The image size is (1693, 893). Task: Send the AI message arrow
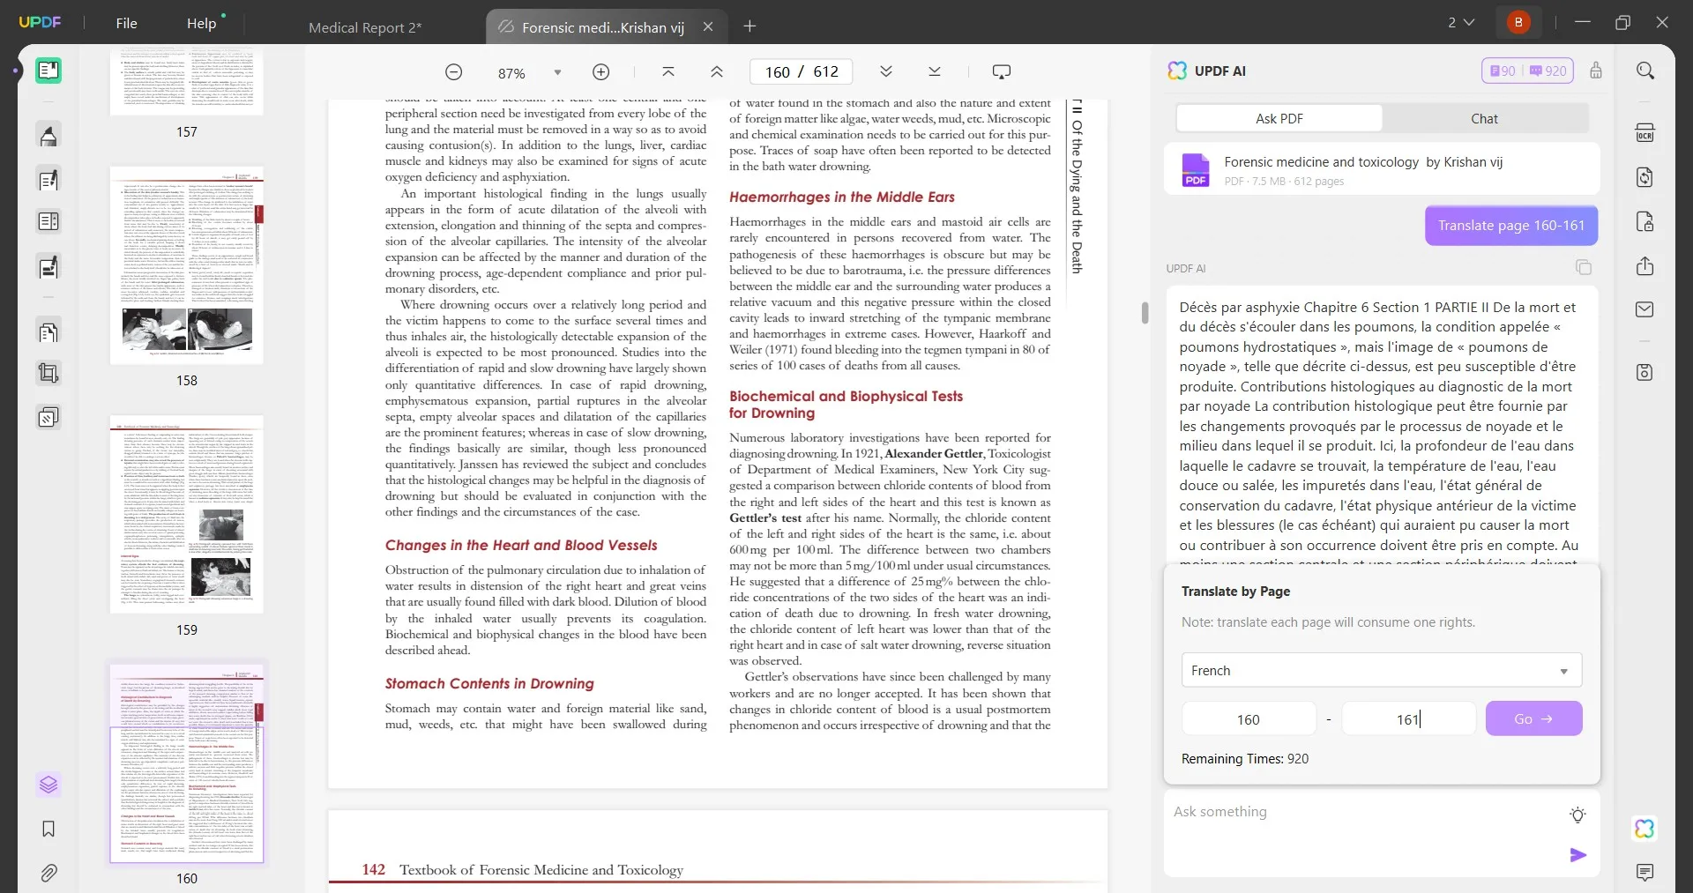(x=1578, y=855)
